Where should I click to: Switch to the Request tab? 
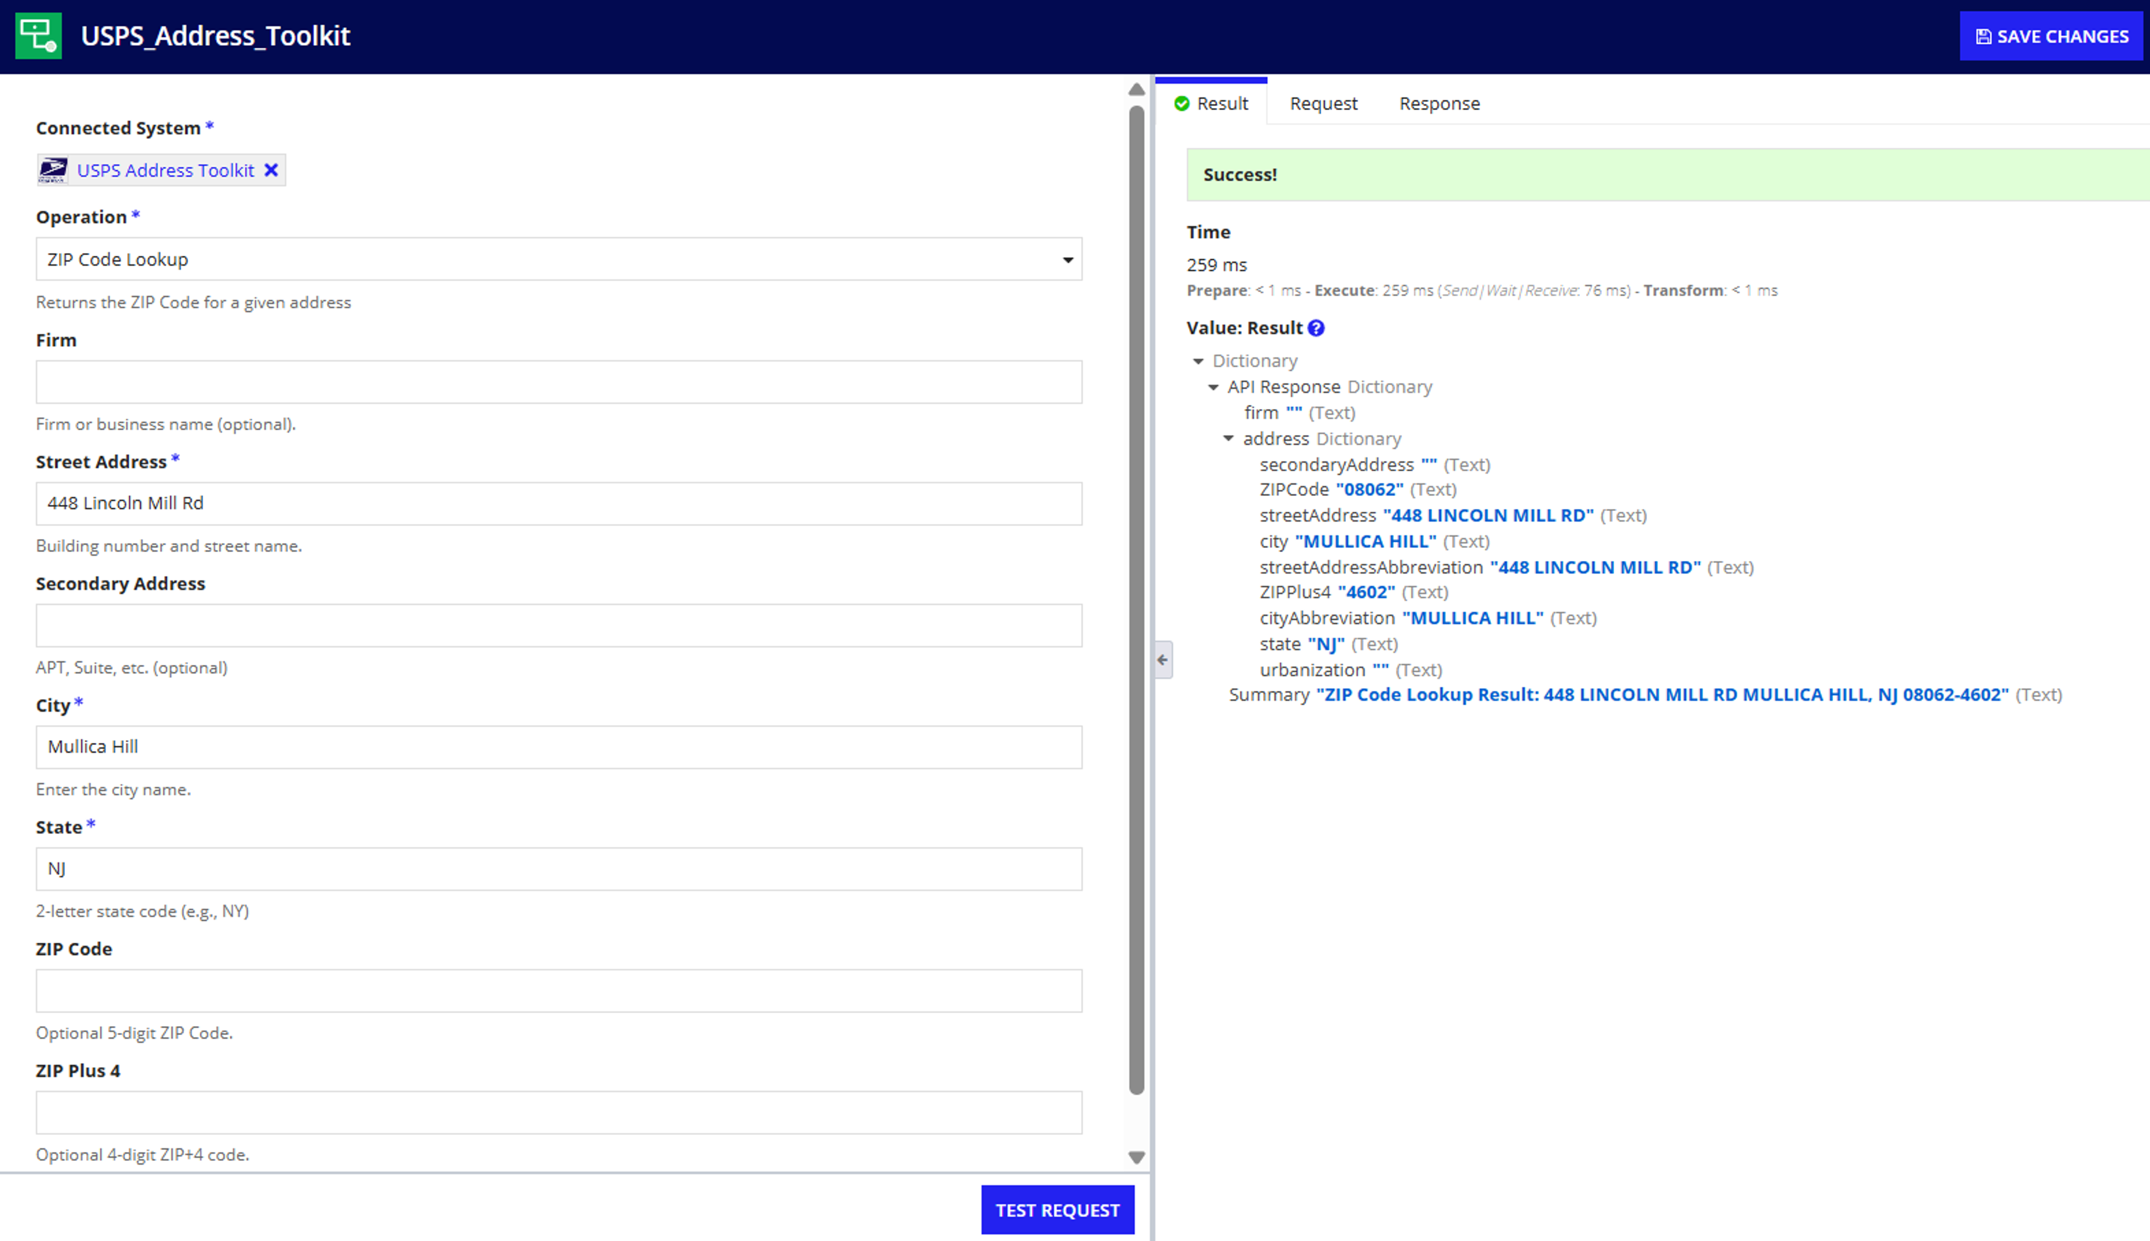point(1323,103)
